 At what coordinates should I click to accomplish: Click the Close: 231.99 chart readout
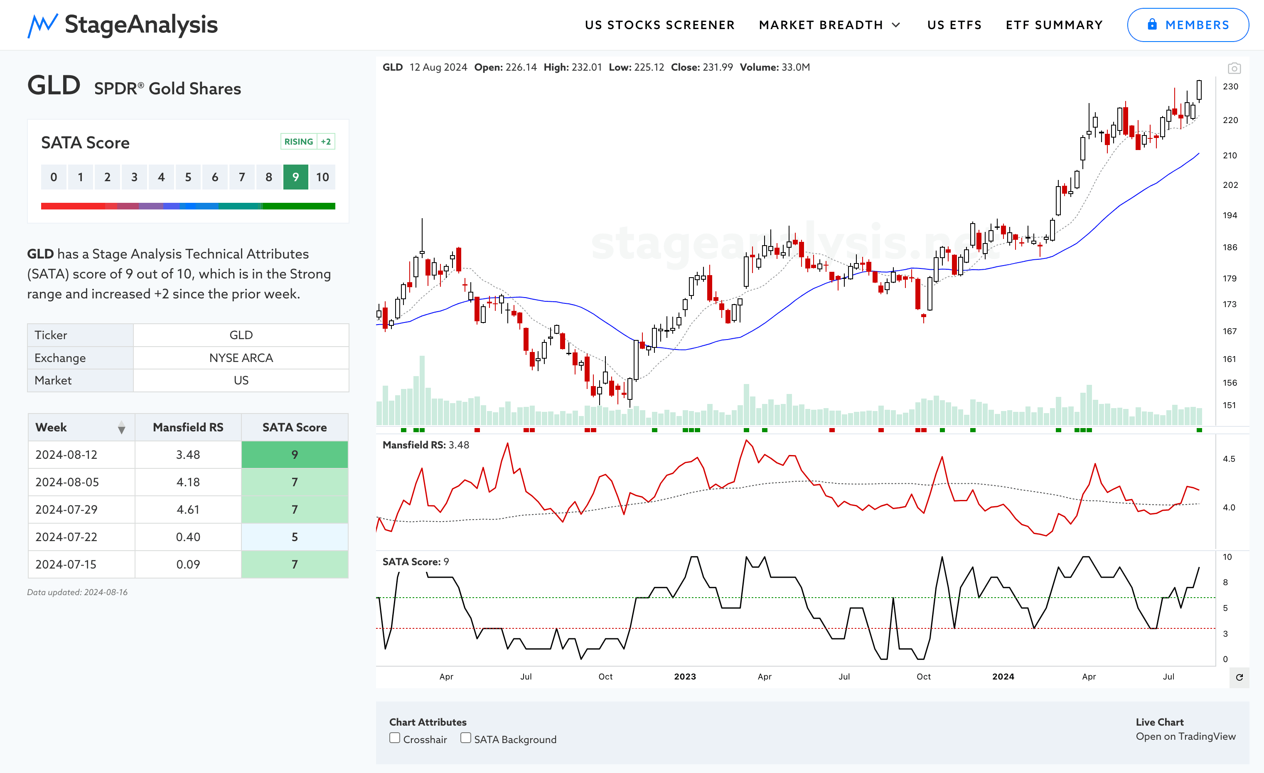702,67
